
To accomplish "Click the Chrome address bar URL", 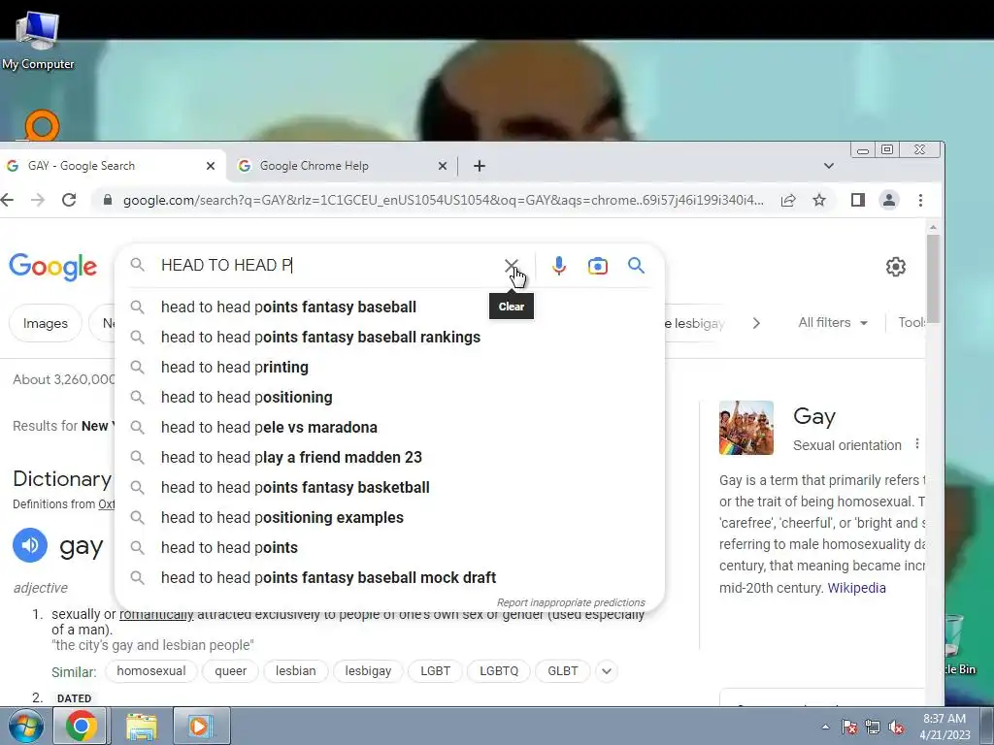I will 443,200.
